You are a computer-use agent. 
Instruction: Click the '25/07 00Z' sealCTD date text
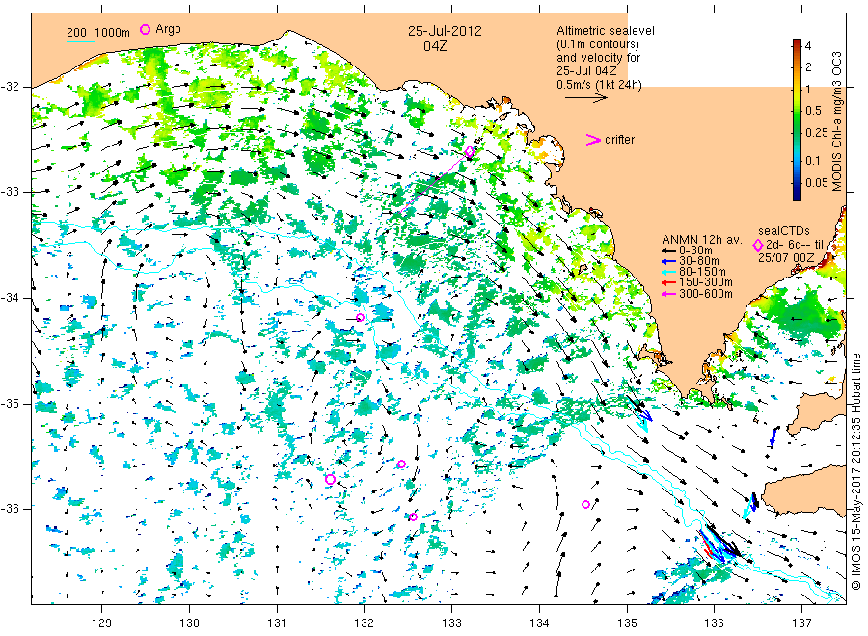785,257
